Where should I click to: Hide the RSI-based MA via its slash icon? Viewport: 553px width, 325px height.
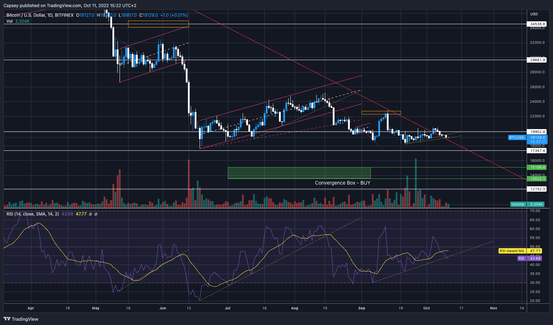point(95,214)
